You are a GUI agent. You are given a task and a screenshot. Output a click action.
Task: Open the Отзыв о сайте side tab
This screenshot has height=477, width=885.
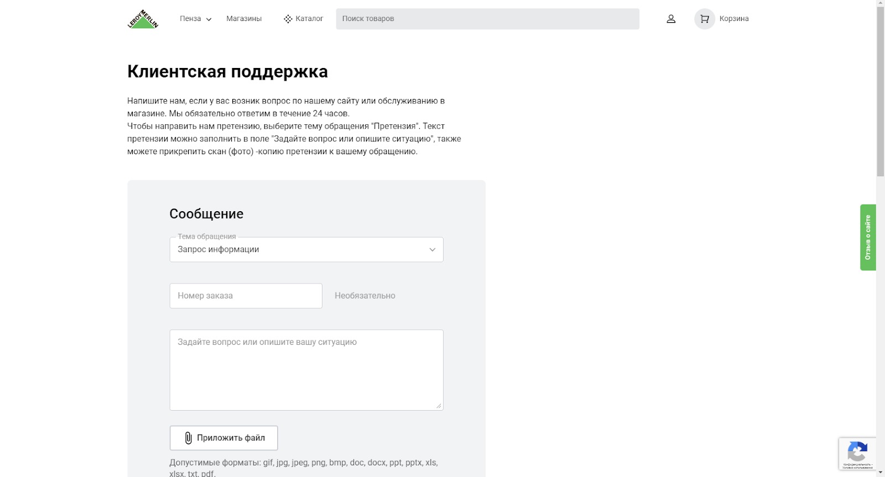[x=868, y=237]
